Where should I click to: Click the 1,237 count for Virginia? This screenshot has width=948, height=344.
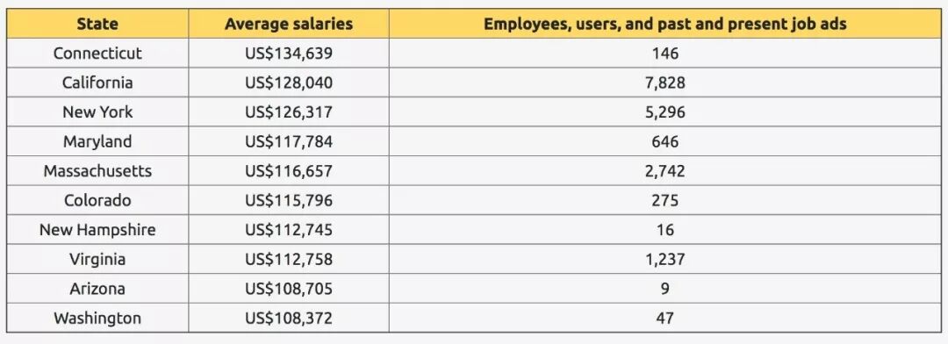point(665,260)
